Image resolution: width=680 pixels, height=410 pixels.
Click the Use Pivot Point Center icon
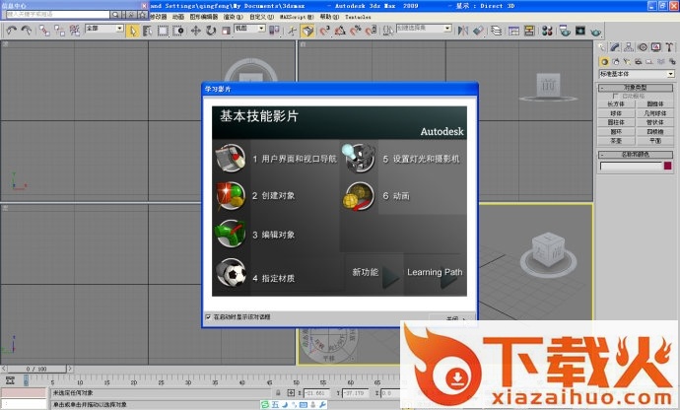click(x=274, y=31)
